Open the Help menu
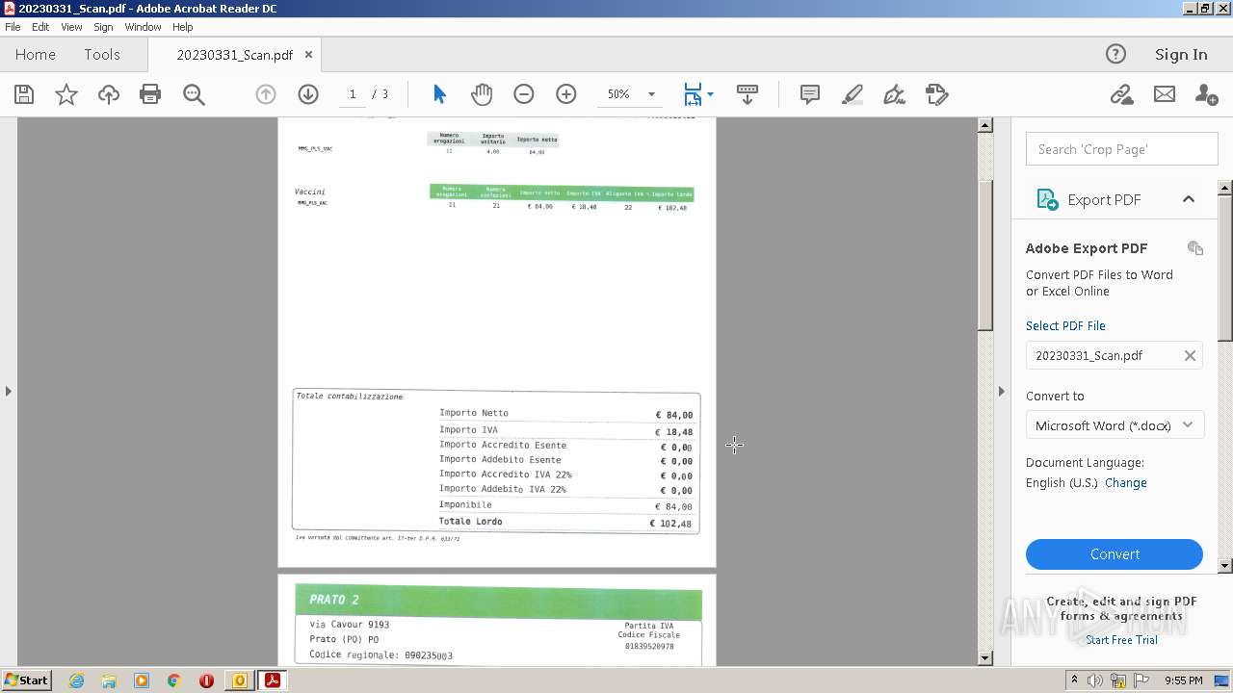The height and width of the screenshot is (693, 1233). tap(182, 27)
